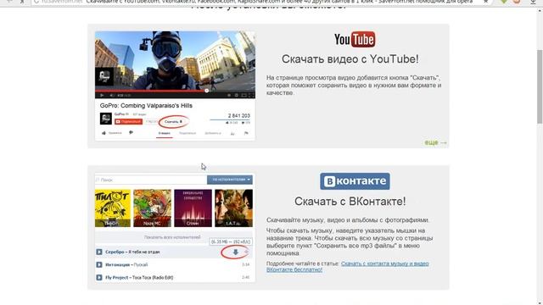Open the green 'ещё →' link
Screen dimensions: 543x305
(435, 142)
